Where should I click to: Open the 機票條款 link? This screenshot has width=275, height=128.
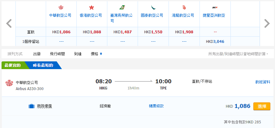[156, 106]
